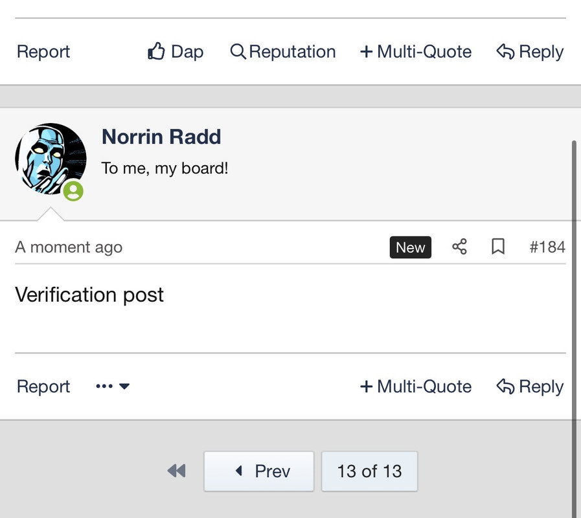Report the Verification post

coord(43,387)
